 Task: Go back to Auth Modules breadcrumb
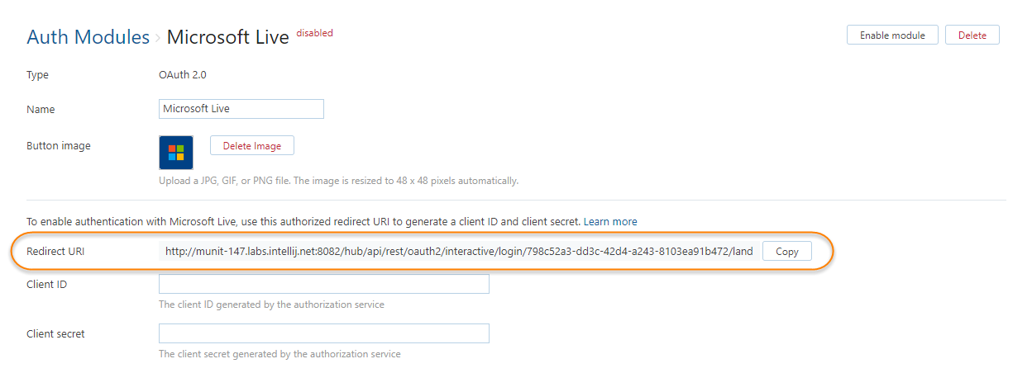(88, 37)
